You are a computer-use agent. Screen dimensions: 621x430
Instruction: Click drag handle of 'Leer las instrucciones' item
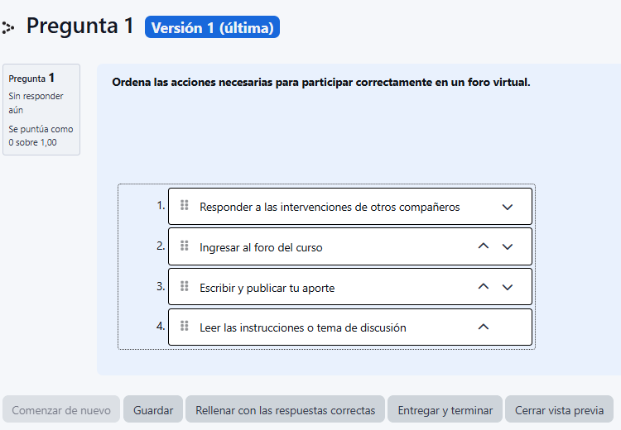[185, 327]
